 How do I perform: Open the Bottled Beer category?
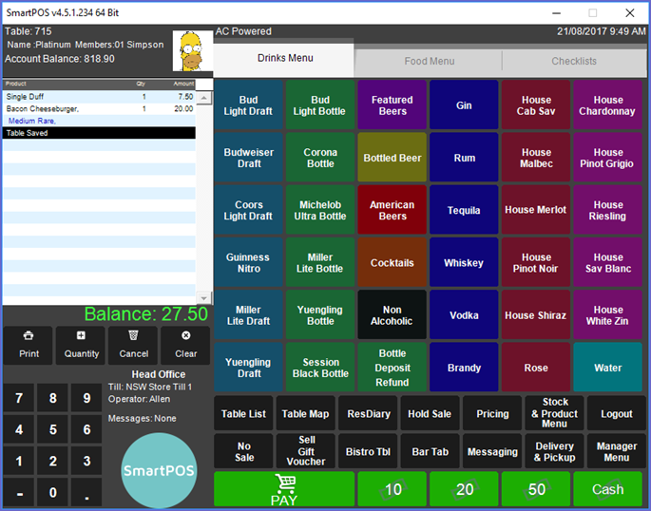coord(392,158)
